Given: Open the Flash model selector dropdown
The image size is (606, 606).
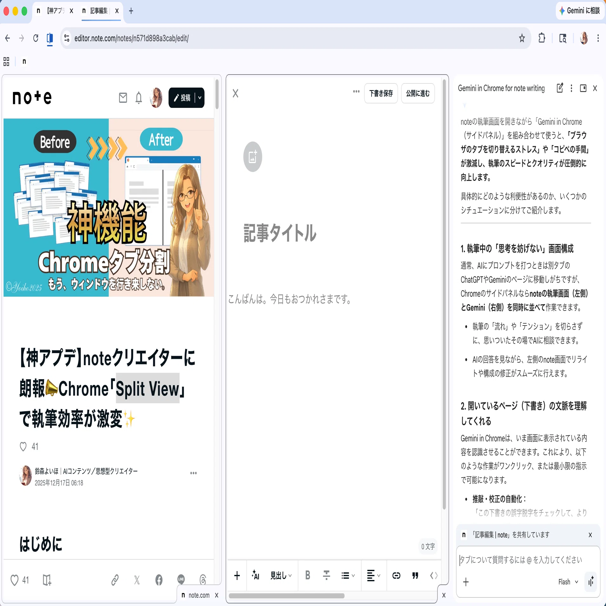Looking at the screenshot, I should coord(568,582).
